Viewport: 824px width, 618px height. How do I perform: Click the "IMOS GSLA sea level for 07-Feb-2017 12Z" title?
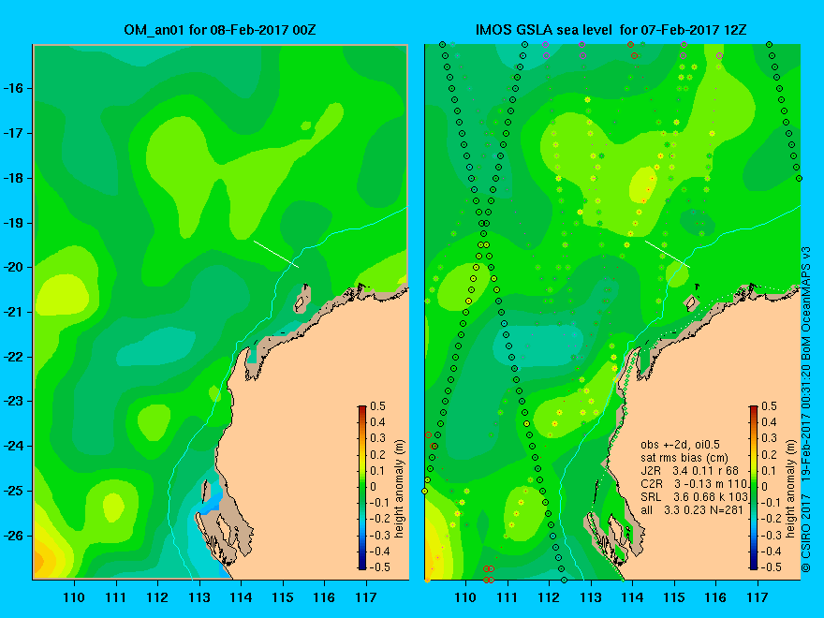tap(611, 30)
